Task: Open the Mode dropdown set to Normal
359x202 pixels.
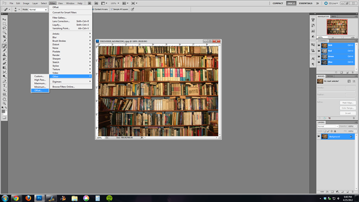Action: 38,9
